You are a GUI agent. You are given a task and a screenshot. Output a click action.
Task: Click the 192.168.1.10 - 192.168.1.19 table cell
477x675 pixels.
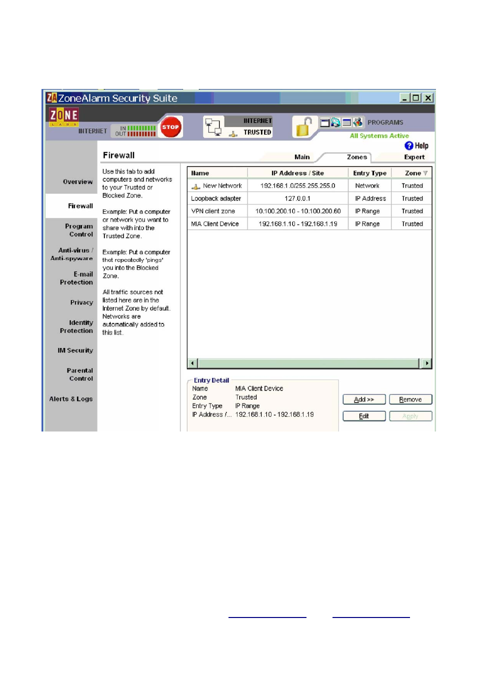298,224
